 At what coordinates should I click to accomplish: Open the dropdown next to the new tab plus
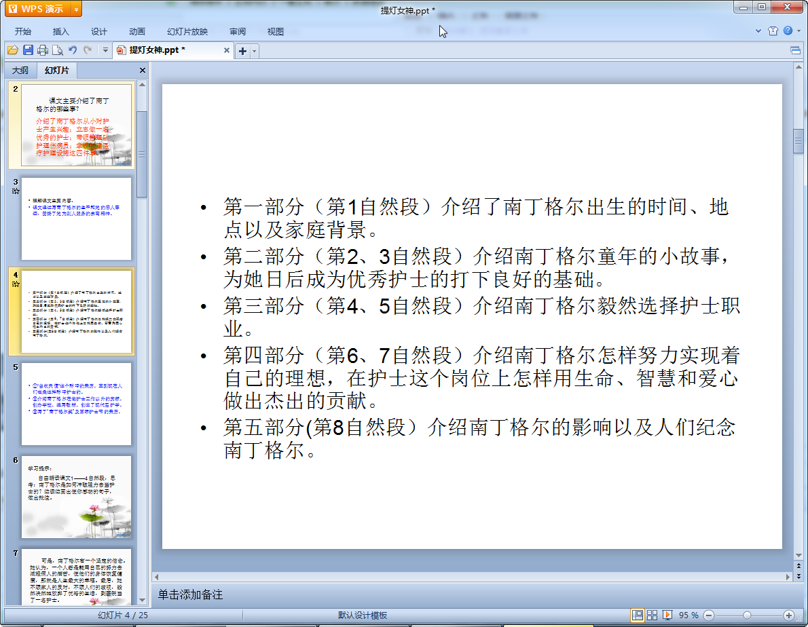(255, 51)
